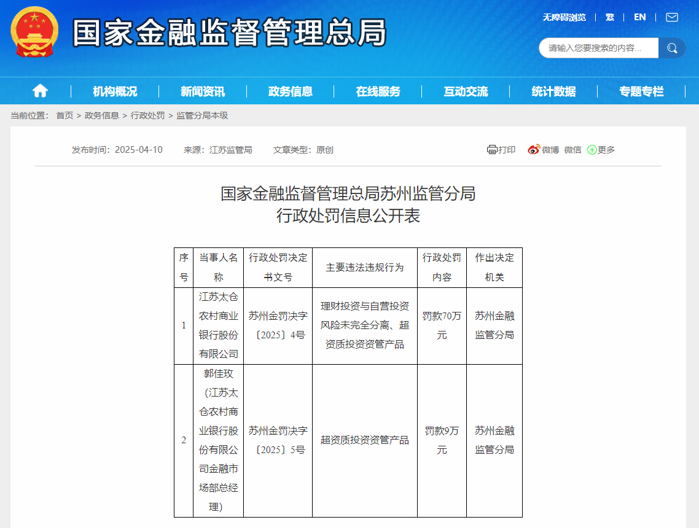The width and height of the screenshot is (699, 528).
Task: Open the 专题专栏 menu
Action: (642, 91)
